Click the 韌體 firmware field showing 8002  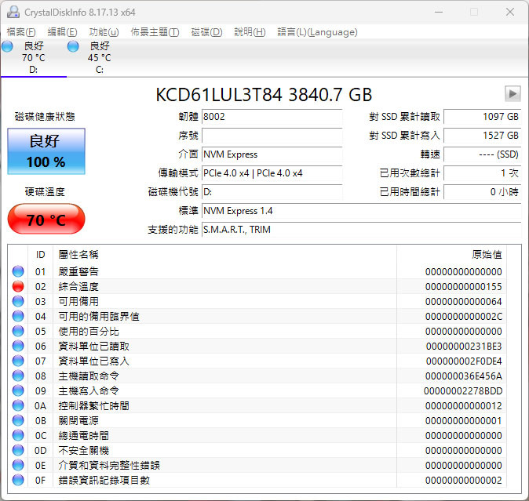272,117
